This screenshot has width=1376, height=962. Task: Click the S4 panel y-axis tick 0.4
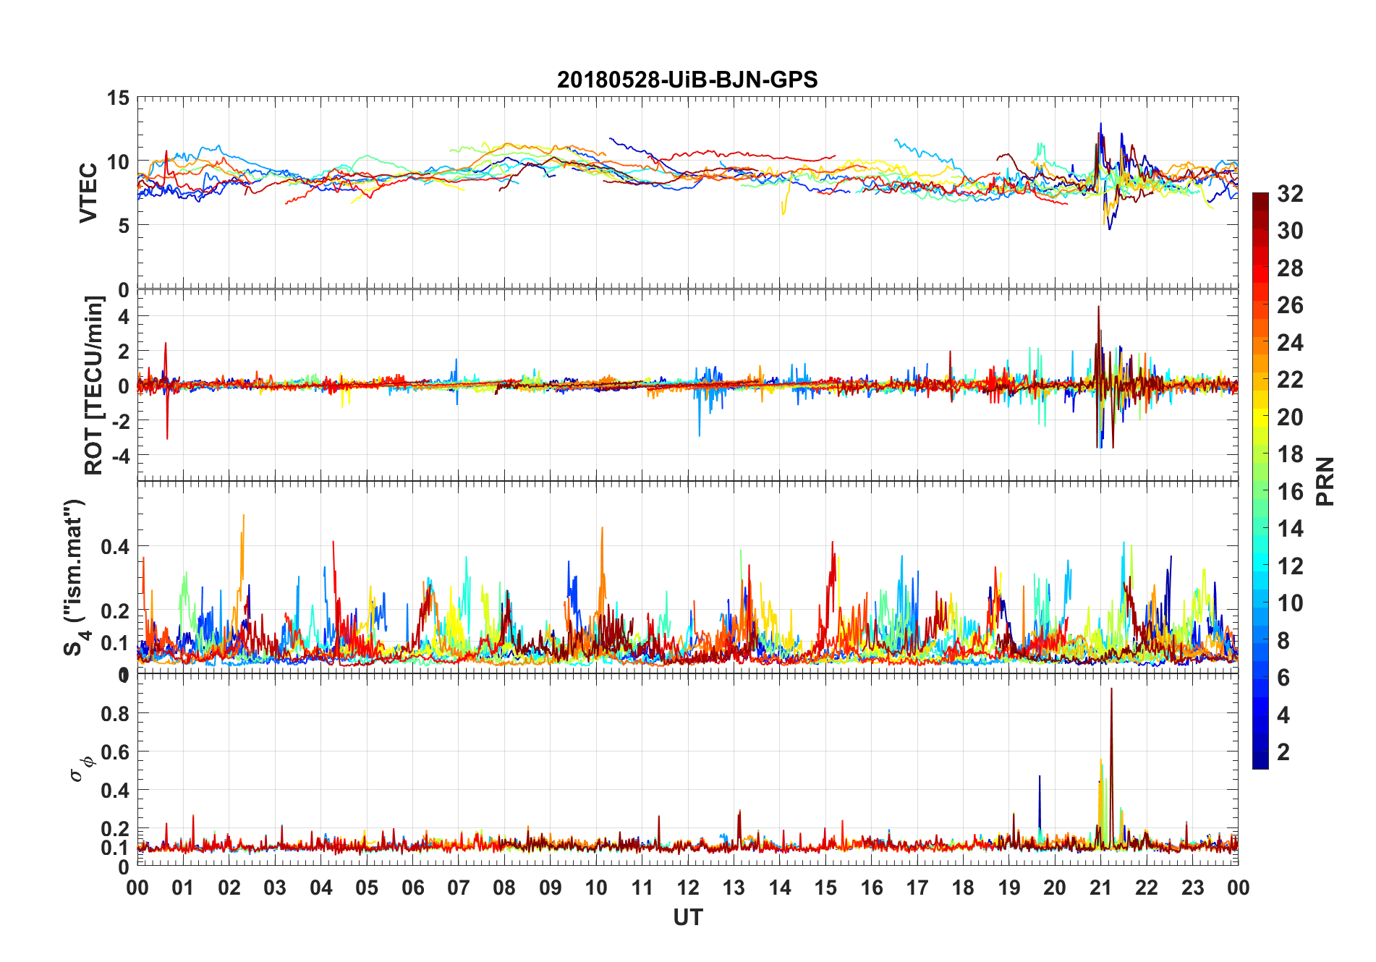click(115, 547)
